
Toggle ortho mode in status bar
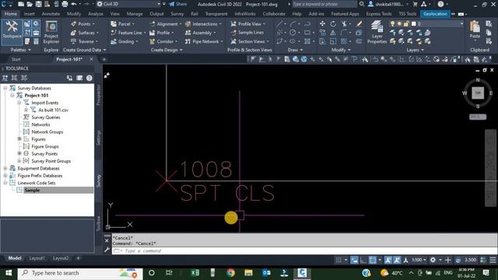tap(363, 260)
